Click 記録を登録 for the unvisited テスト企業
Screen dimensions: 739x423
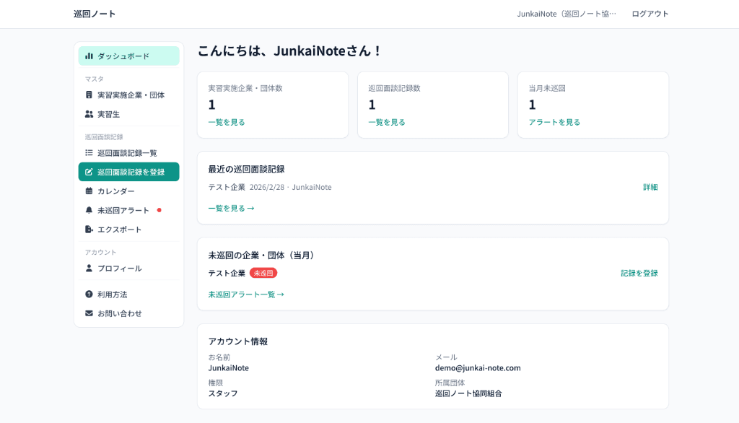(638, 274)
